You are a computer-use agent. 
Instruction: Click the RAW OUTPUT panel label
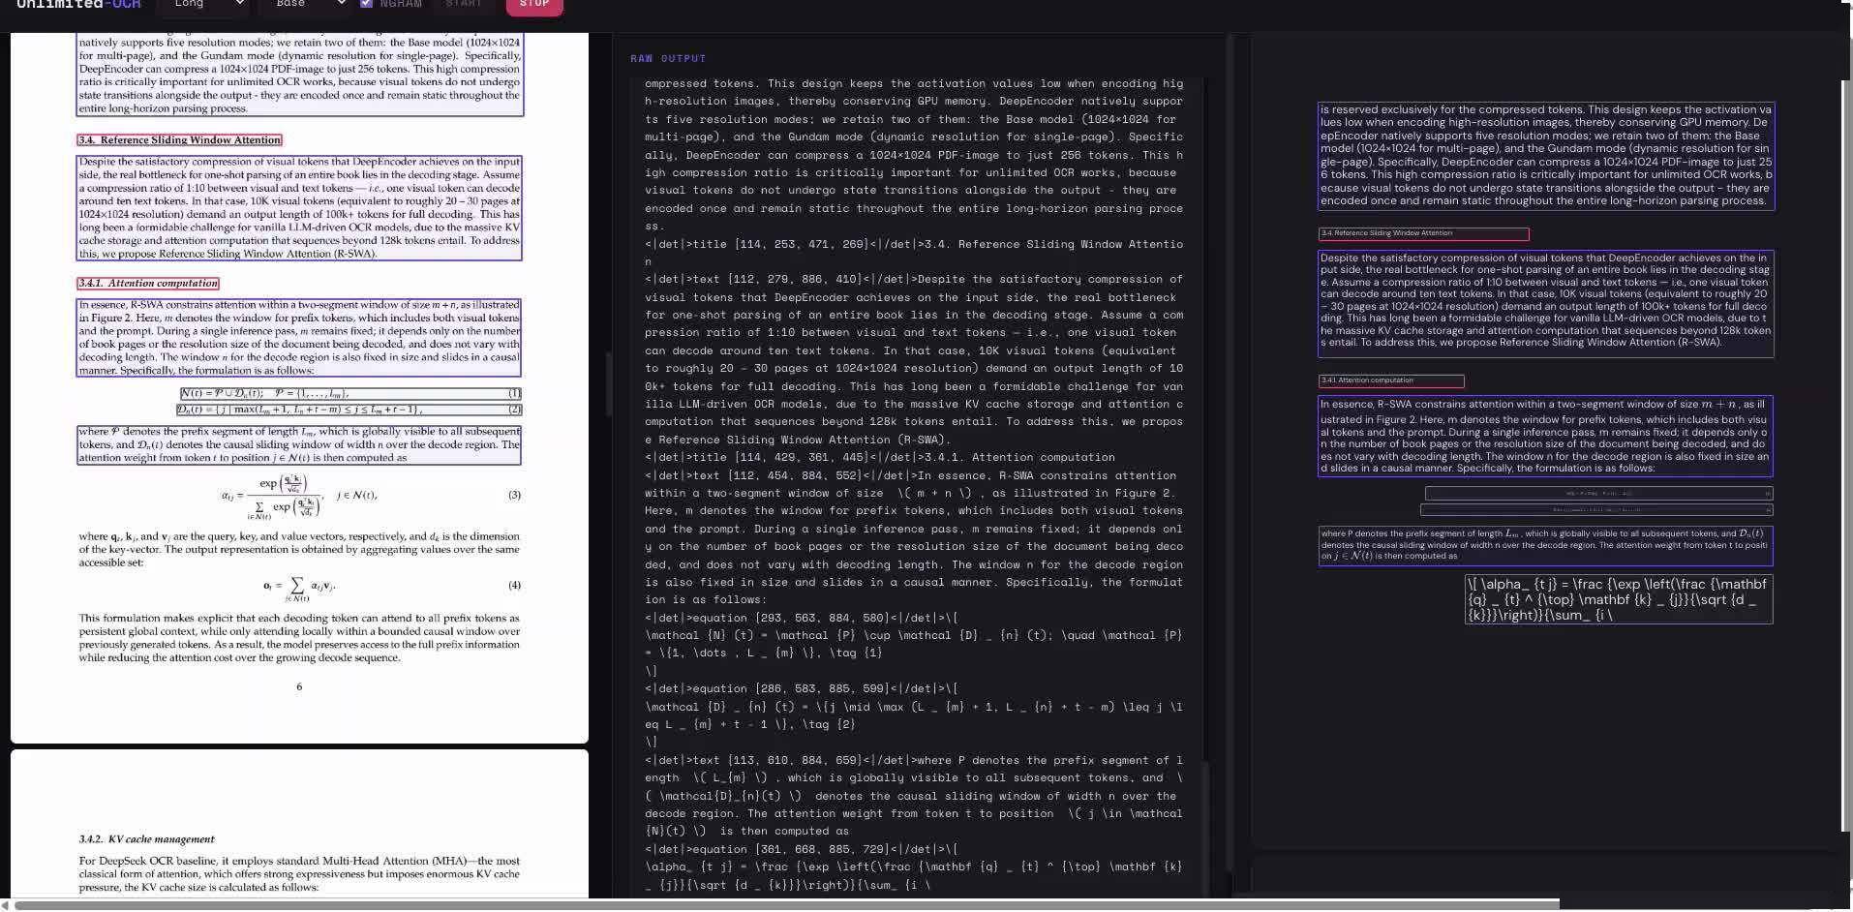[668, 59]
